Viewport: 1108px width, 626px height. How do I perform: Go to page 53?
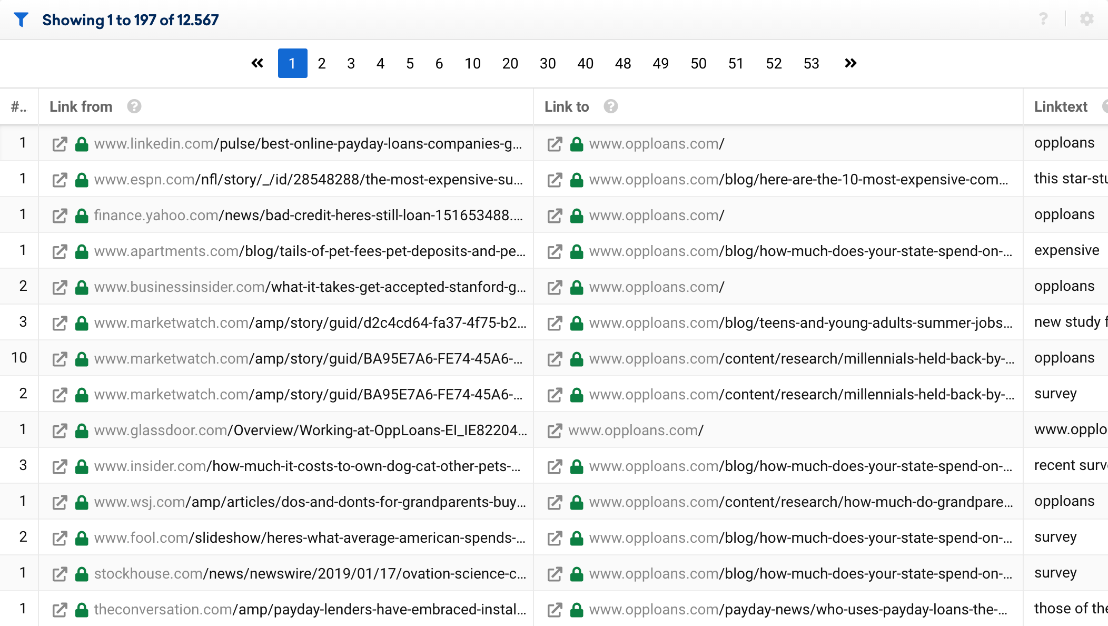pyautogui.click(x=812, y=63)
